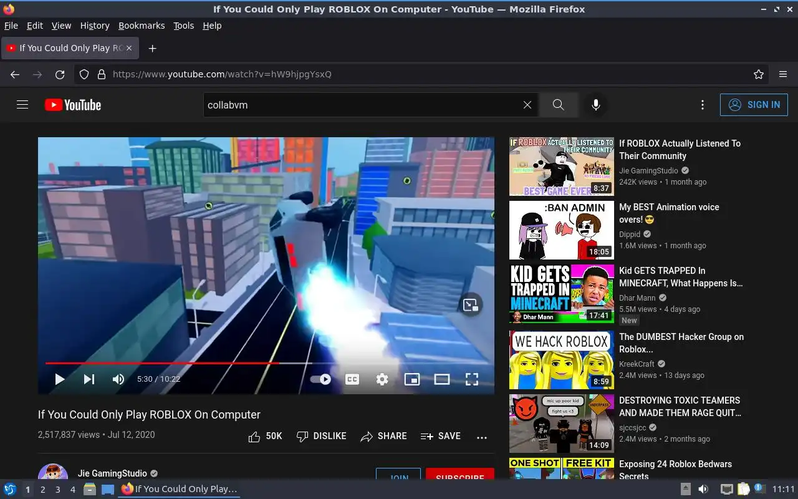The width and height of the screenshot is (798, 499).
Task: Open the YouTube settings three-dot menu
Action: pyautogui.click(x=703, y=105)
